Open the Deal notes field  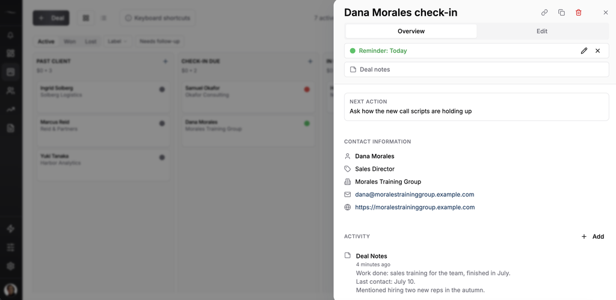click(476, 70)
